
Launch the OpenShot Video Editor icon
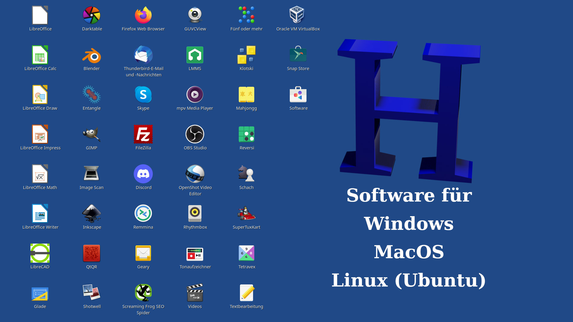tap(195, 174)
